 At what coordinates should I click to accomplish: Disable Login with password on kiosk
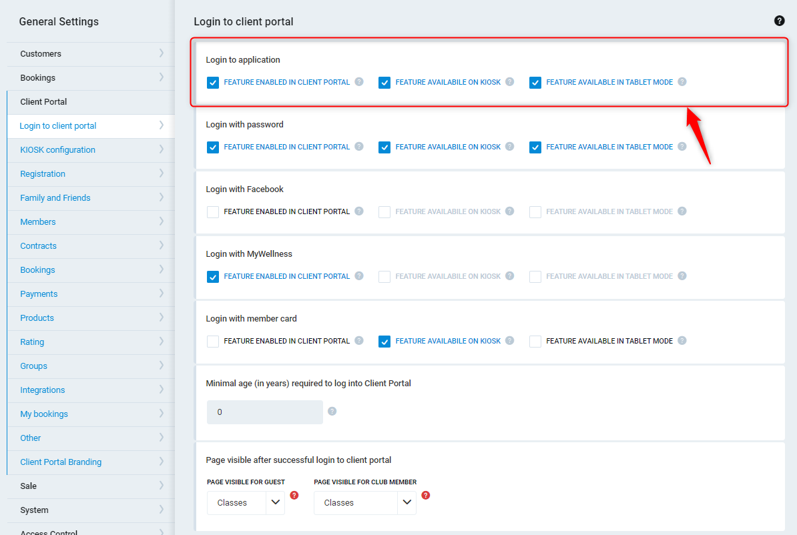[384, 147]
